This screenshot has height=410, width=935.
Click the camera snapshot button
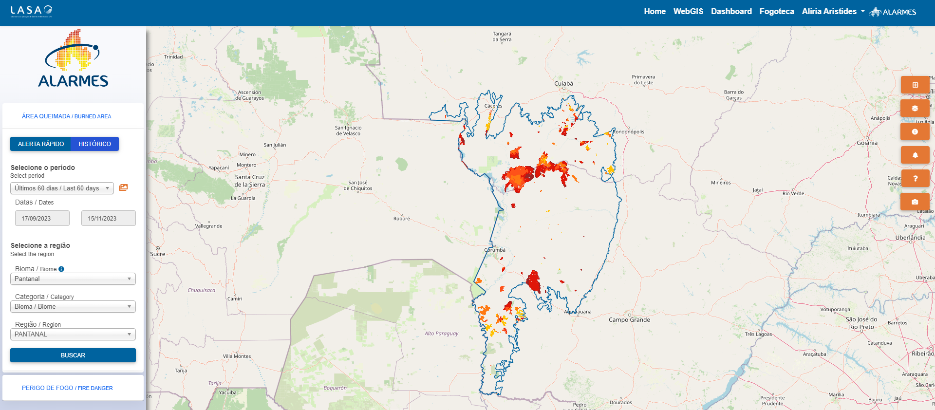pos(915,202)
